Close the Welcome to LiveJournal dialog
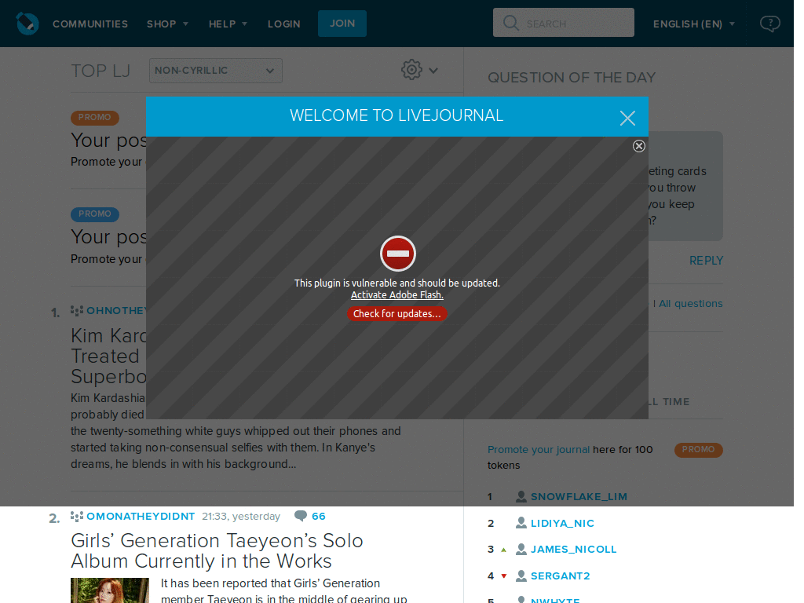This screenshot has height=603, width=804. pyautogui.click(x=627, y=119)
